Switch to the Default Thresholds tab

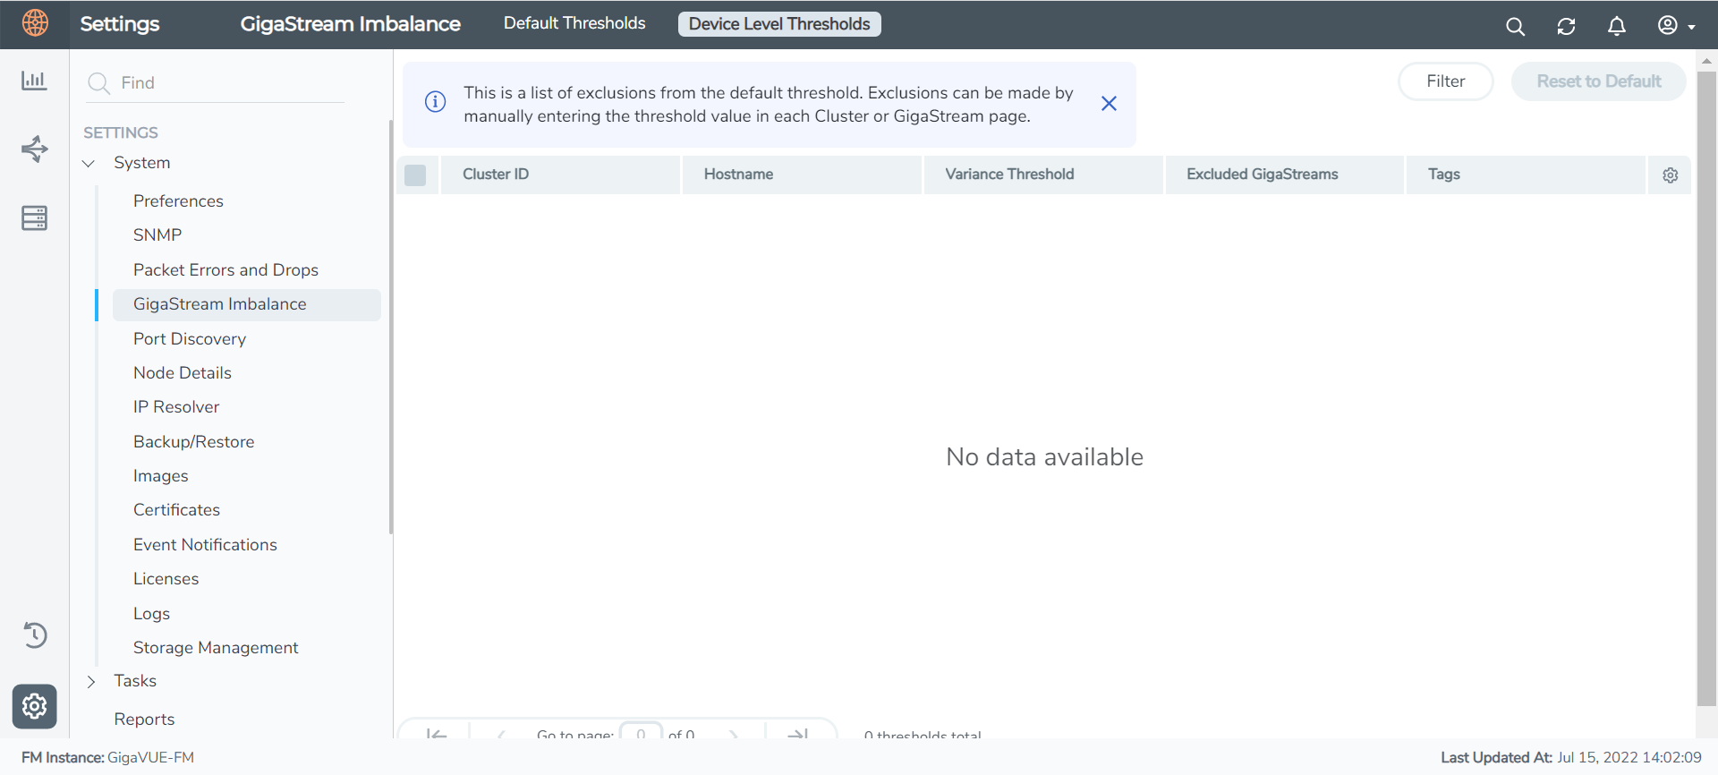point(574,23)
